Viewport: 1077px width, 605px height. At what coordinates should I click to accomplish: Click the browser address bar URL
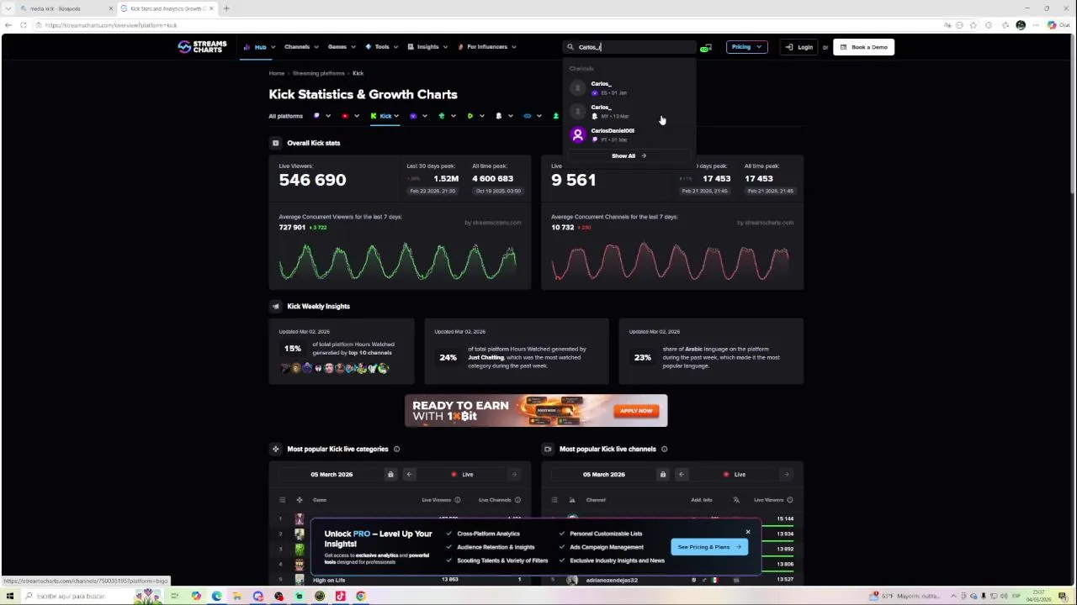coord(111,25)
